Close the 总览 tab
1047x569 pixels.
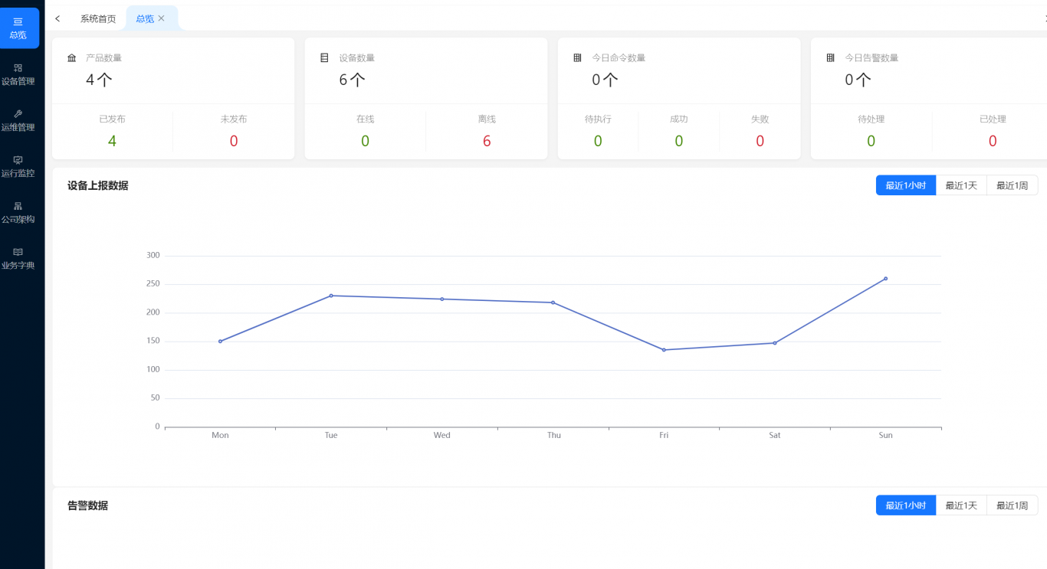click(162, 18)
